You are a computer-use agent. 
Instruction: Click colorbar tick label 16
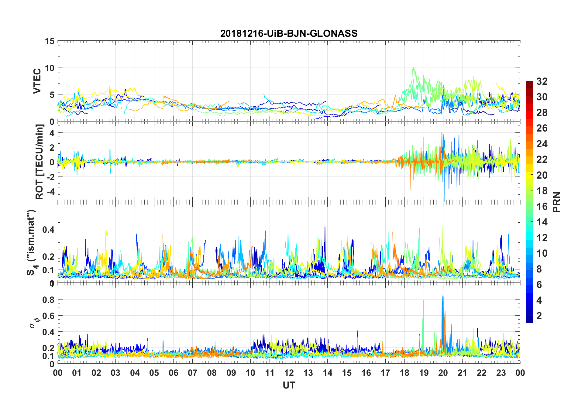coord(542,206)
